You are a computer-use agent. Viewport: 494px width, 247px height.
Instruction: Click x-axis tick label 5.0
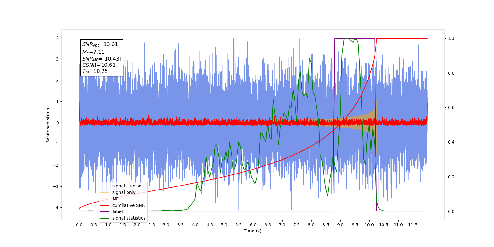(x=224, y=225)
